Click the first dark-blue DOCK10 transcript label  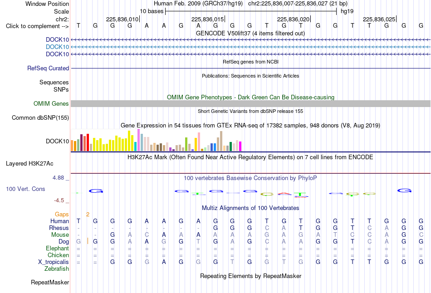[x=58, y=39]
